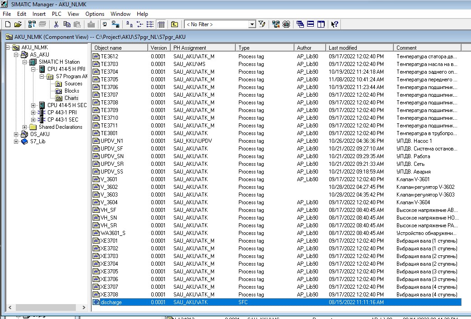The height and width of the screenshot is (319, 471).
Task: Expand the S7_Lib library node
Action: 16,141
